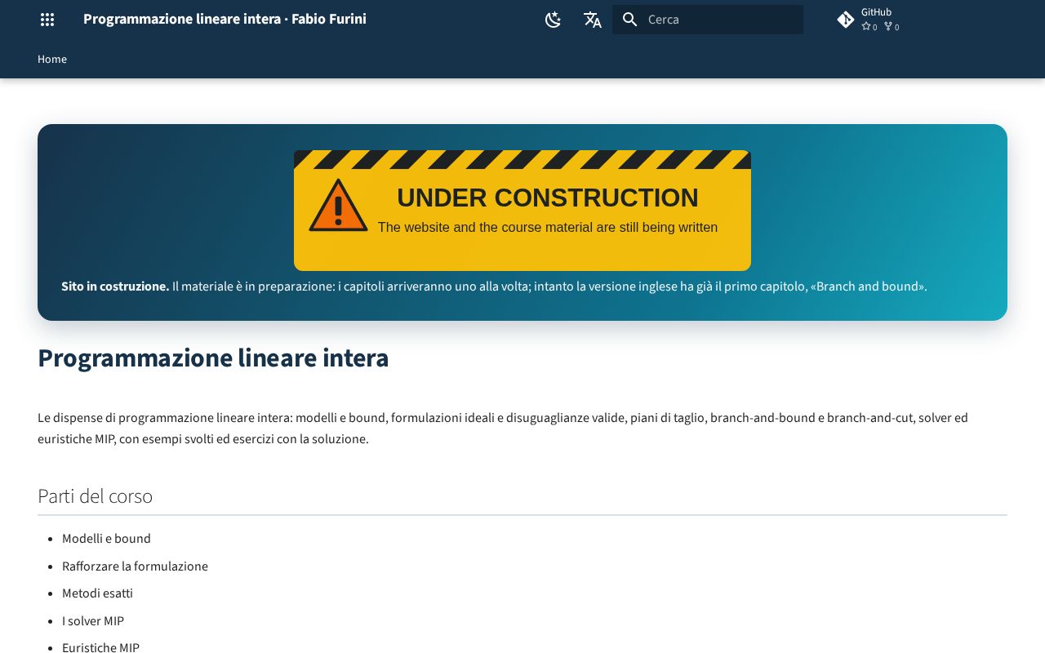Viewport: 1045px width, 653px height.
Task: Click the Parti del corso section heading
Action: pyautogui.click(x=95, y=496)
